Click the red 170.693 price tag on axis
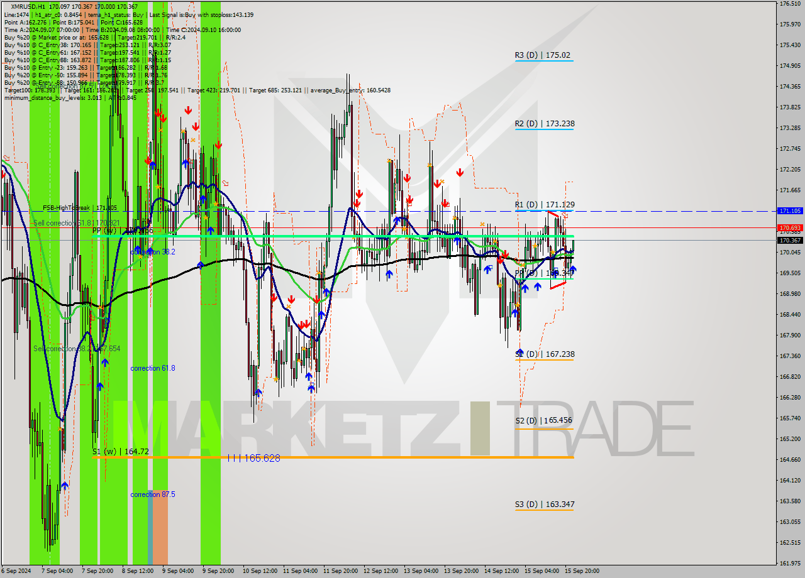This screenshot has width=805, height=578. 790,227
